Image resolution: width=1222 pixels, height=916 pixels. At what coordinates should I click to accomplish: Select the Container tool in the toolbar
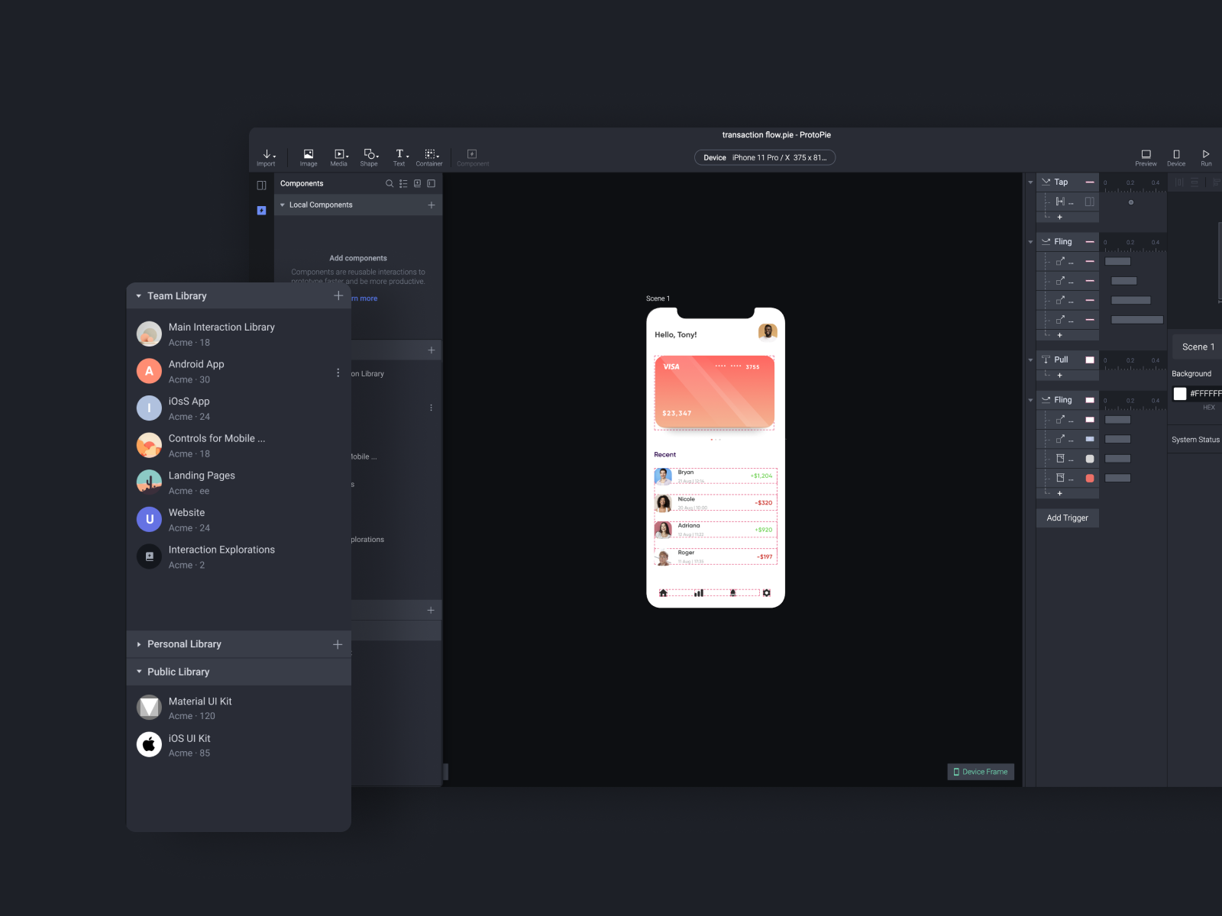pos(429,156)
